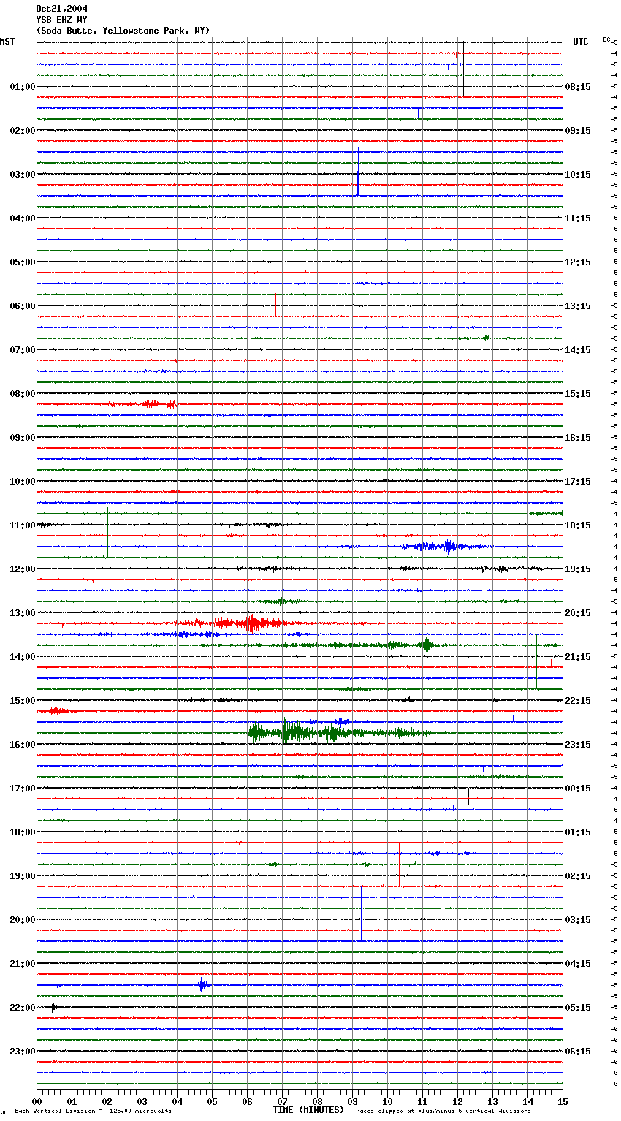Click minute 03 on the bottom time axis
Viewport: 621px width, 1121px height.
click(142, 1102)
